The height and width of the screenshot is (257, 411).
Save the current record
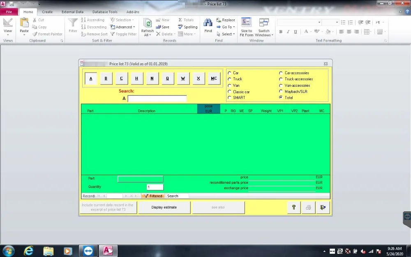[x=162, y=27]
